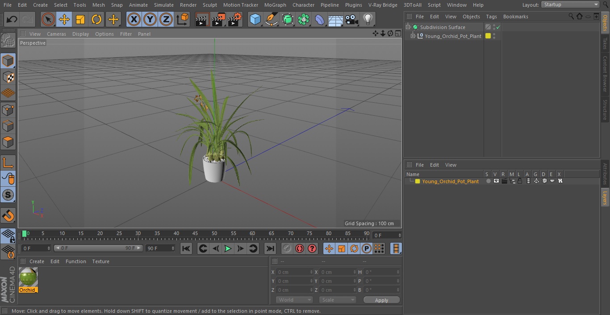Image resolution: width=610 pixels, height=315 pixels.
Task: Click the Object manager search icon
Action: click(x=571, y=17)
